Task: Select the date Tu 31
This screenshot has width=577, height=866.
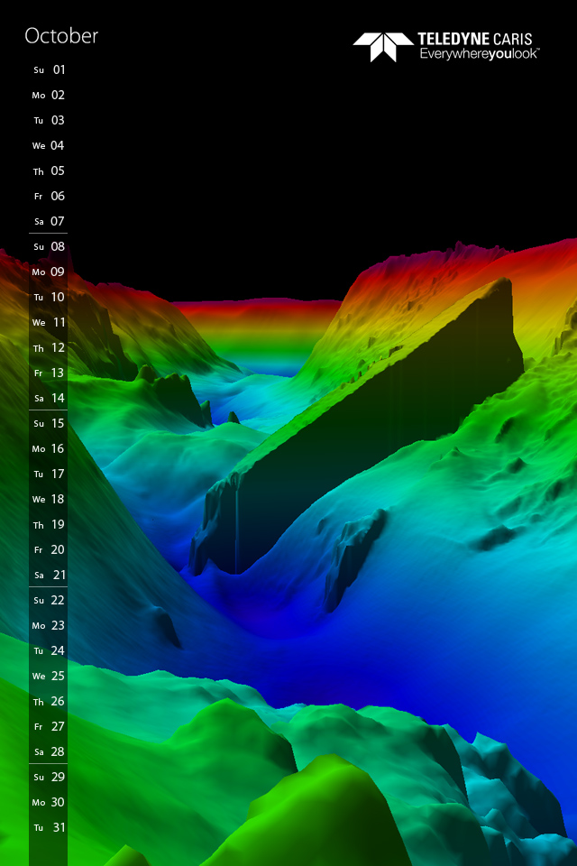Action: 50,827
